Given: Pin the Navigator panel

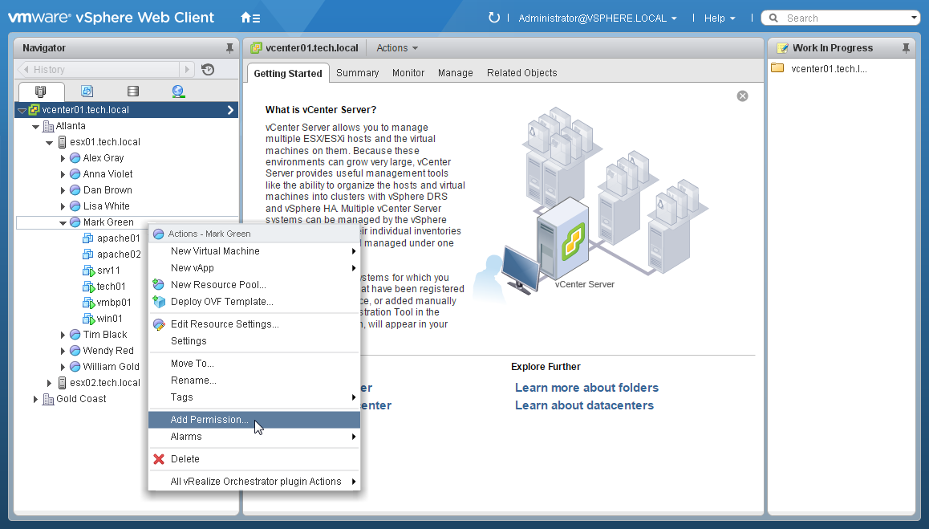Looking at the screenshot, I should 229,48.
